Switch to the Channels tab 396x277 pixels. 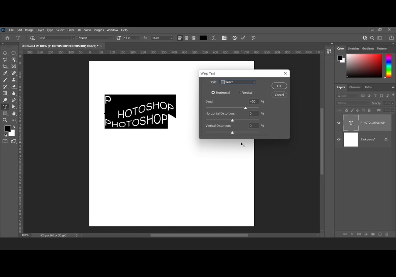(x=355, y=87)
